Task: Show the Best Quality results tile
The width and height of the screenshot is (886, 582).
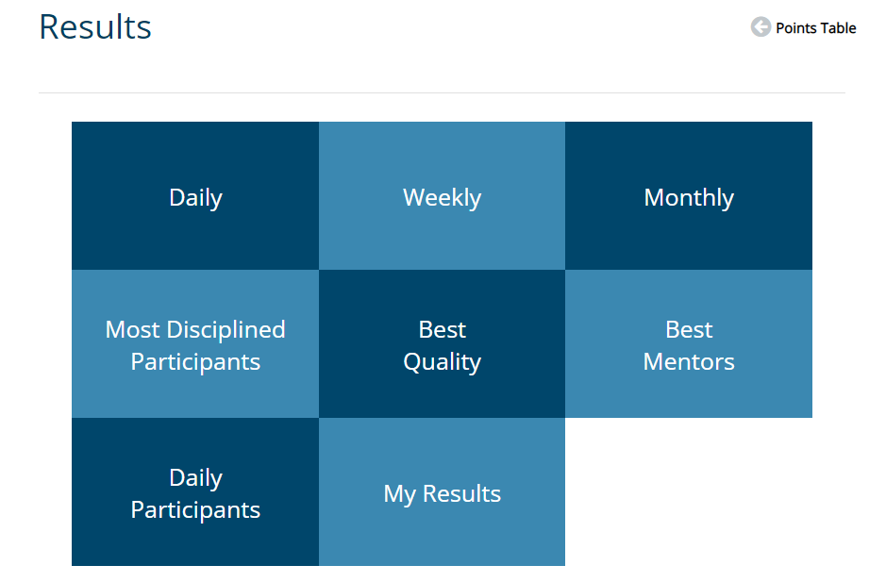Action: click(x=442, y=343)
